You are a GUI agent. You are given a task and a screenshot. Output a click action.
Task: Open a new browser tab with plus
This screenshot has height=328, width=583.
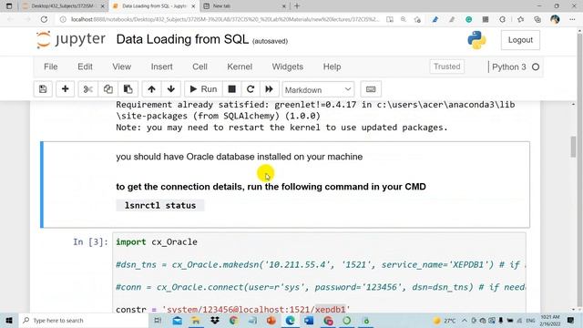point(297,6)
